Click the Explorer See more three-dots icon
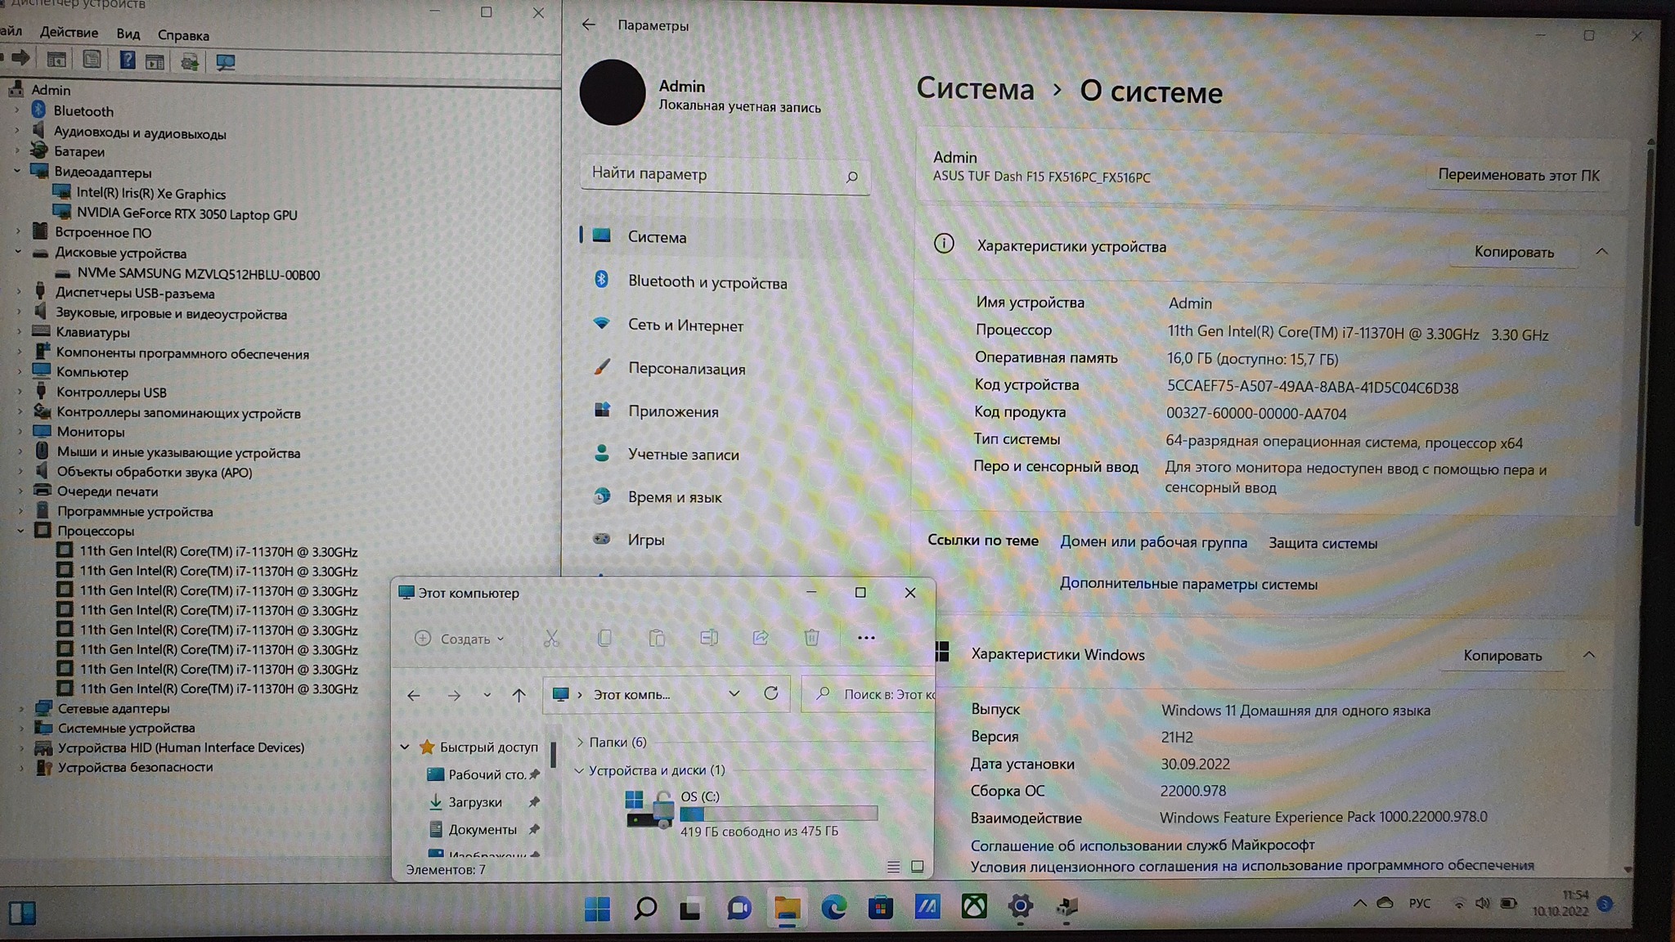 tap(866, 638)
